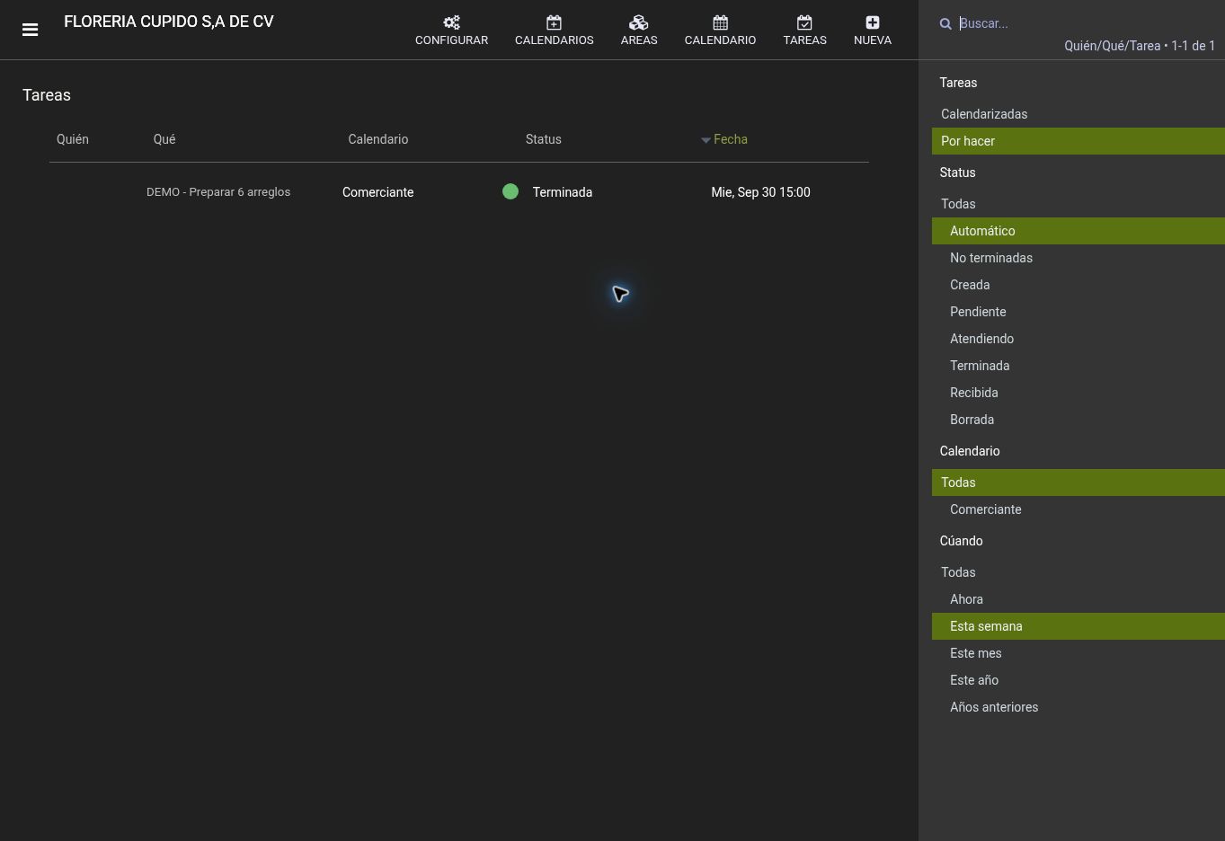Click the Terminada status text in row

click(563, 192)
